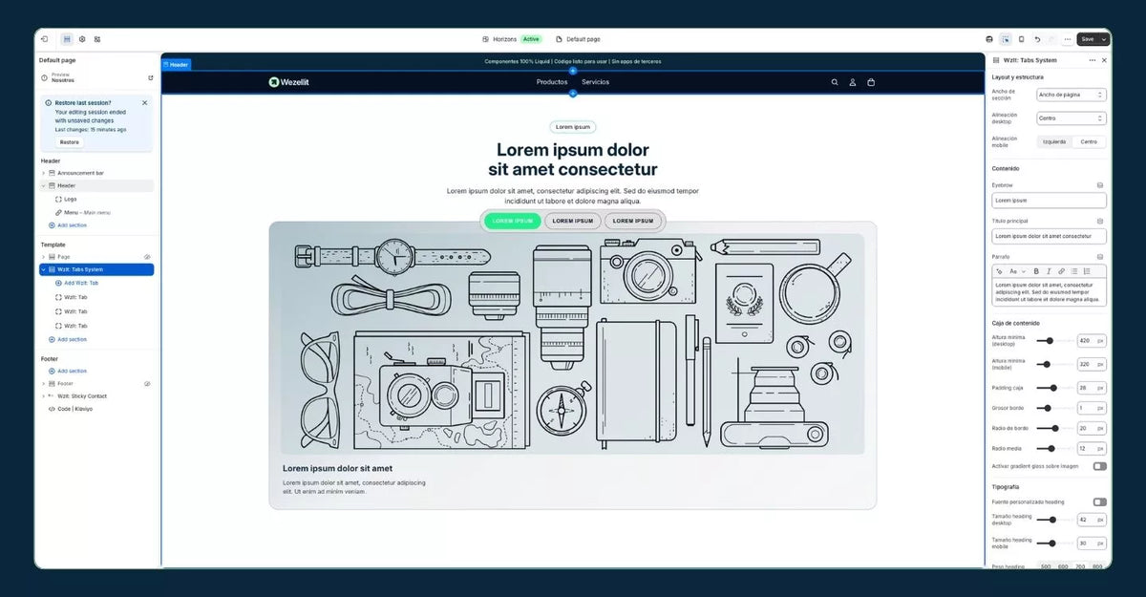Click dynamic source icon for Párrafo

(1100, 257)
